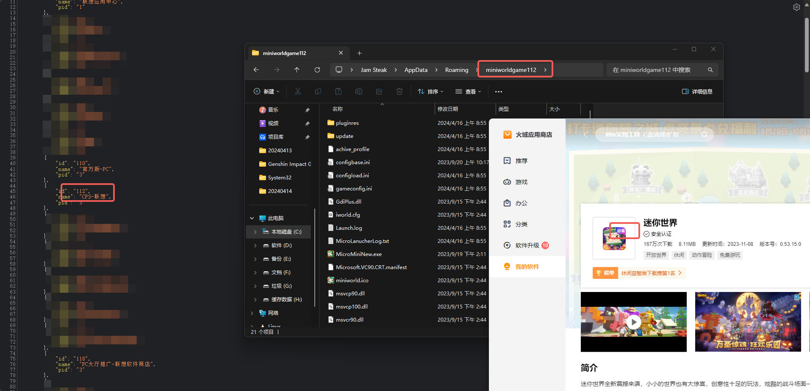Select the copy icon in Explorer toolbar

(x=318, y=91)
